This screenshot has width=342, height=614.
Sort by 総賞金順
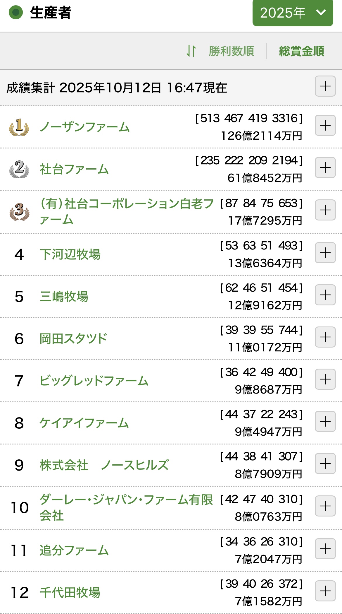pos(301,51)
